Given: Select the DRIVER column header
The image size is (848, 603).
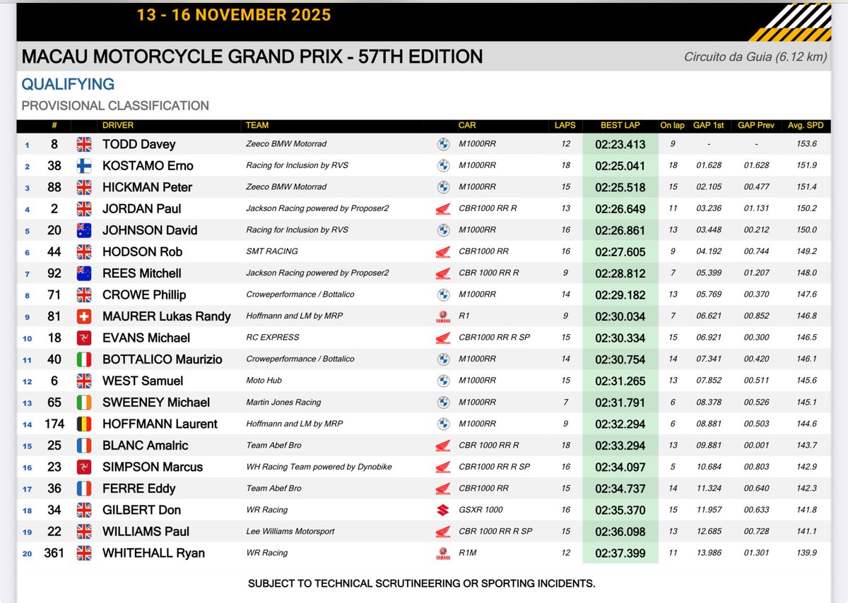Looking at the screenshot, I should click(x=117, y=125).
